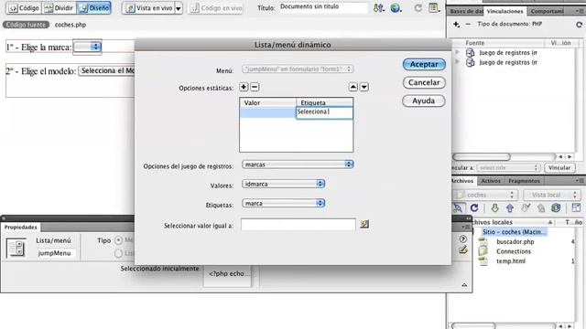Viewport: 586px width, 329px height.
Task: Click the Vincular button
Action: click(559, 168)
